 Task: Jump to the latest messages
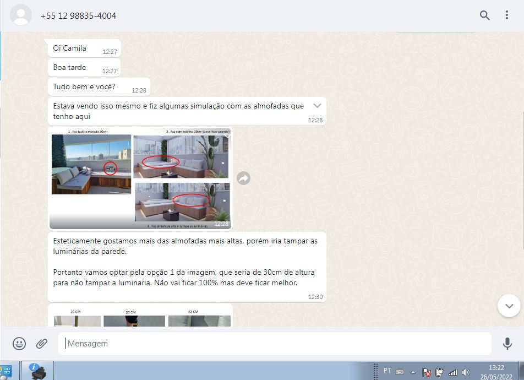coord(509,306)
